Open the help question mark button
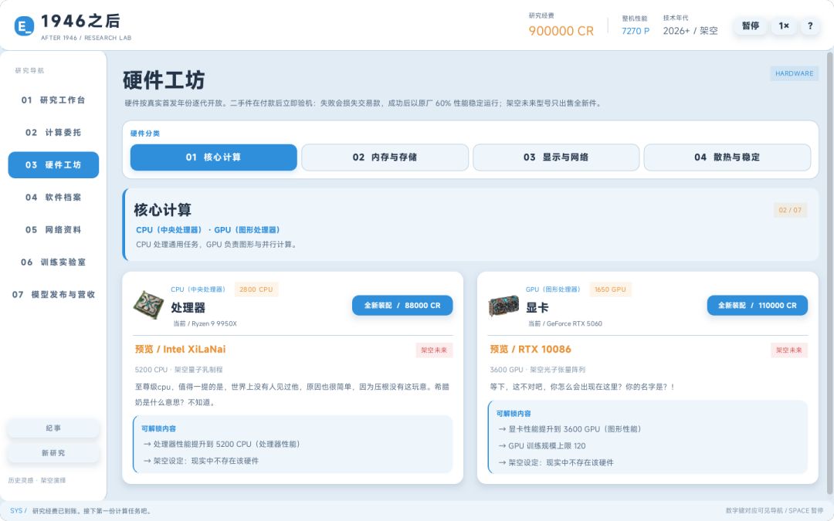834x521 pixels. tap(810, 25)
